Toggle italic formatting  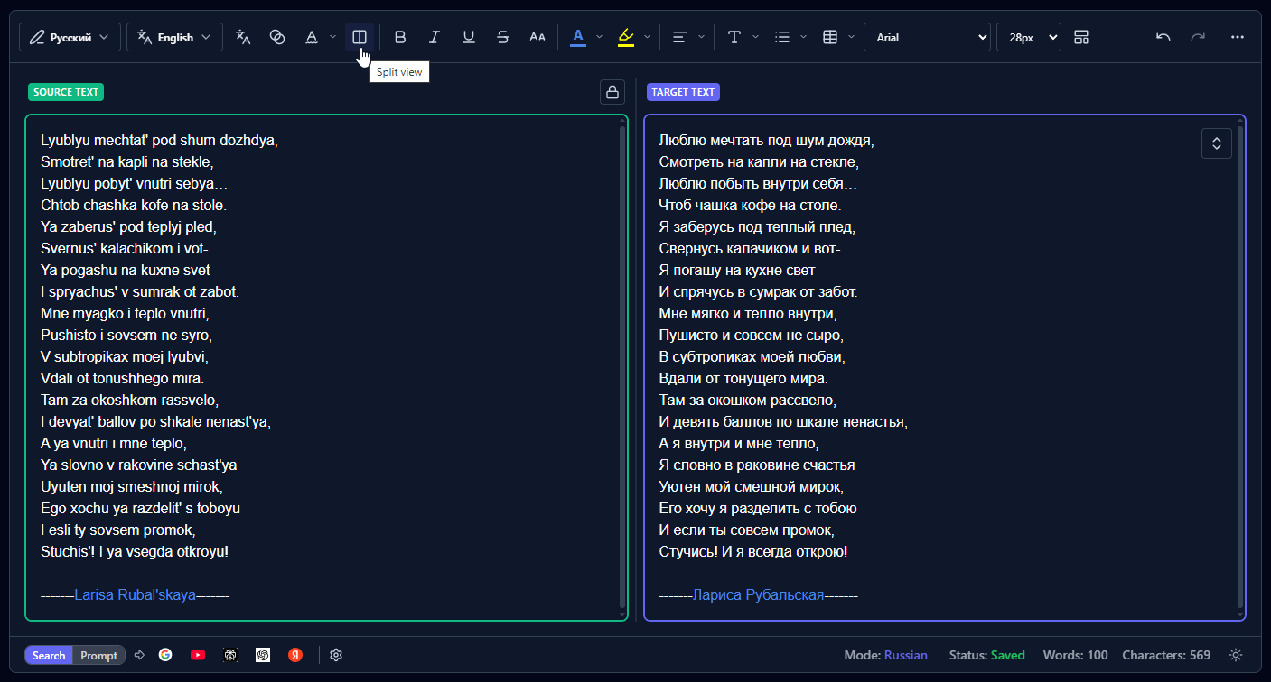pyautogui.click(x=435, y=37)
